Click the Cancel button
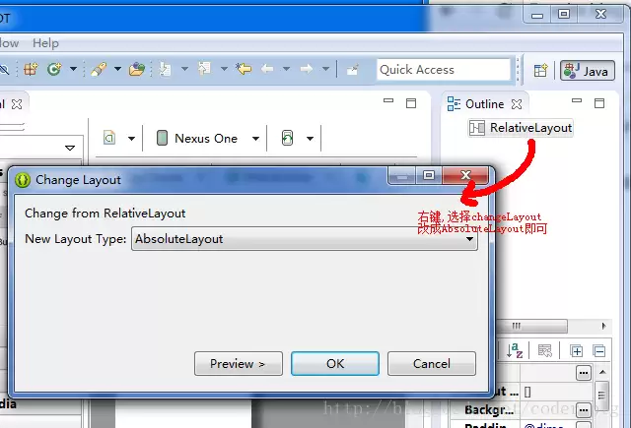 [x=432, y=364]
